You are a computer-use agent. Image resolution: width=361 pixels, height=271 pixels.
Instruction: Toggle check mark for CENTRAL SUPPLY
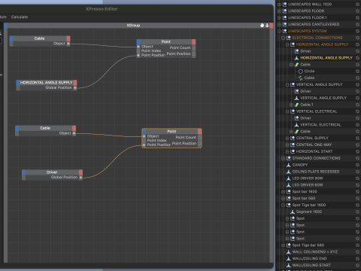[x=357, y=139]
